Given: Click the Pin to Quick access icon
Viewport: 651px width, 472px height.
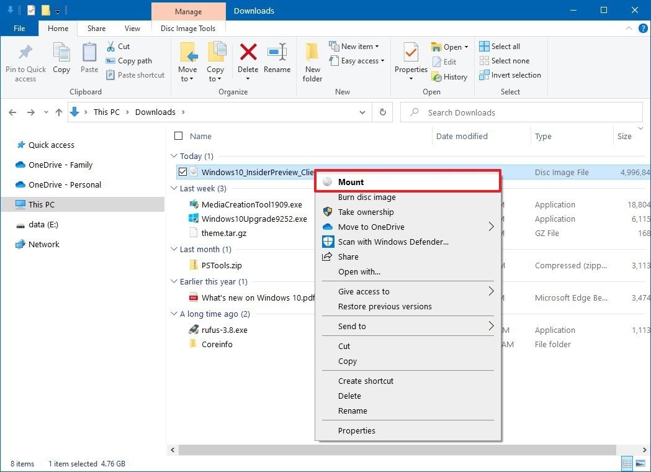Looking at the screenshot, I should pos(25,52).
